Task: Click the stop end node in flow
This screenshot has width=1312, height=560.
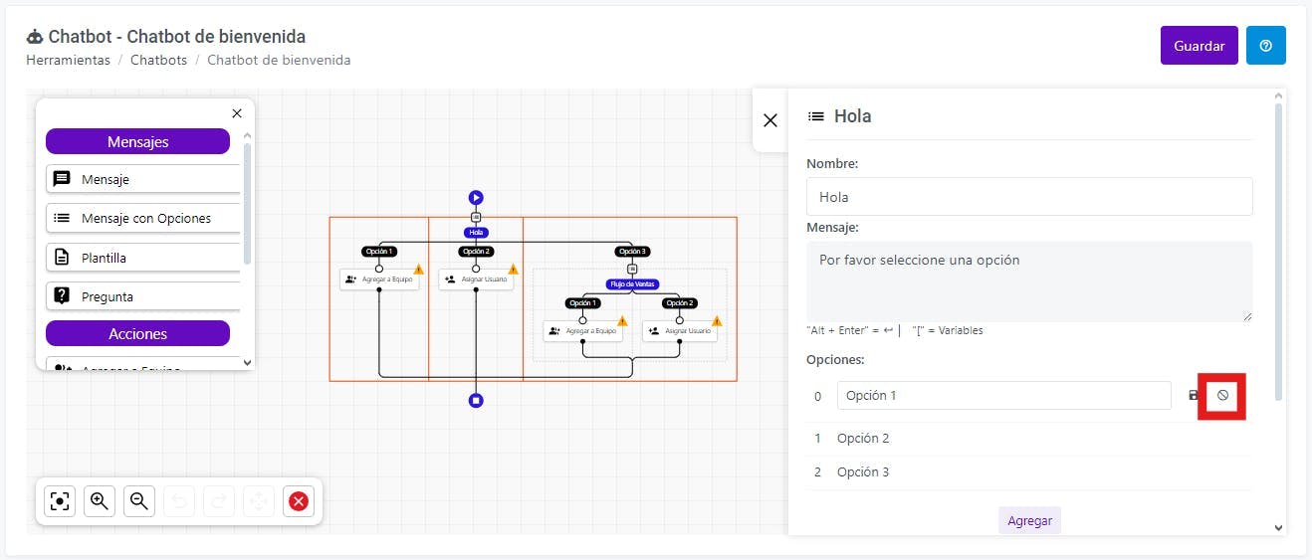Action: click(x=476, y=400)
